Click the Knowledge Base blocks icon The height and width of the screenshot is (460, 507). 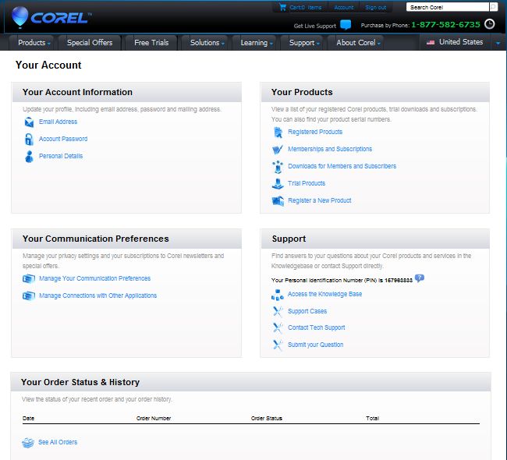pos(278,295)
